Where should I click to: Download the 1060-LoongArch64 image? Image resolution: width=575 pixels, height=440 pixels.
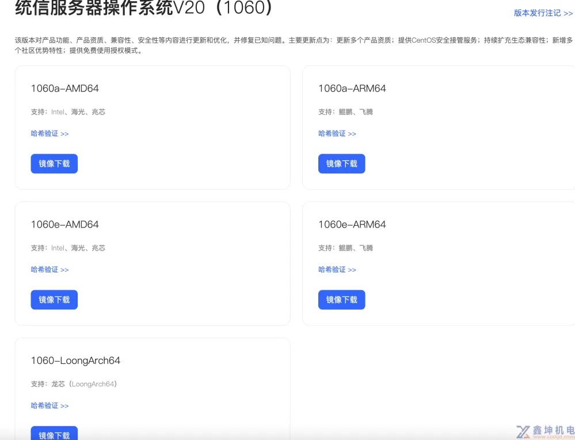(x=54, y=434)
